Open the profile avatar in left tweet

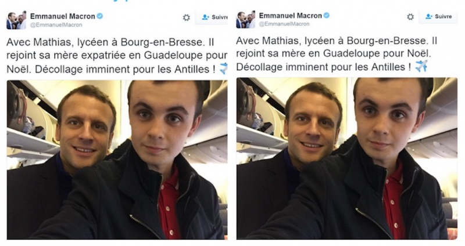point(16,20)
